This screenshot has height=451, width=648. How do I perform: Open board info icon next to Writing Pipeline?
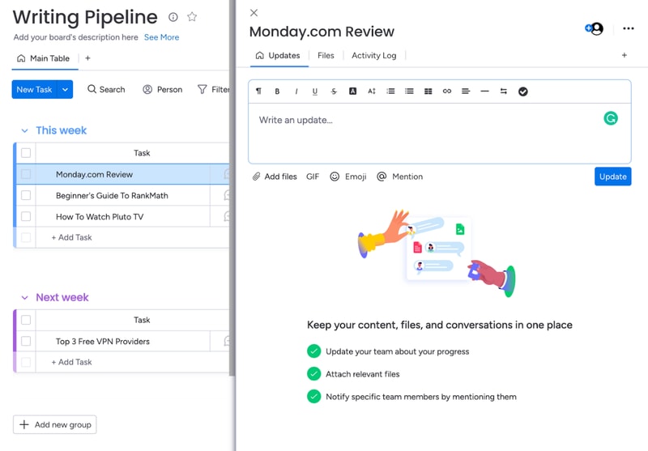point(173,17)
